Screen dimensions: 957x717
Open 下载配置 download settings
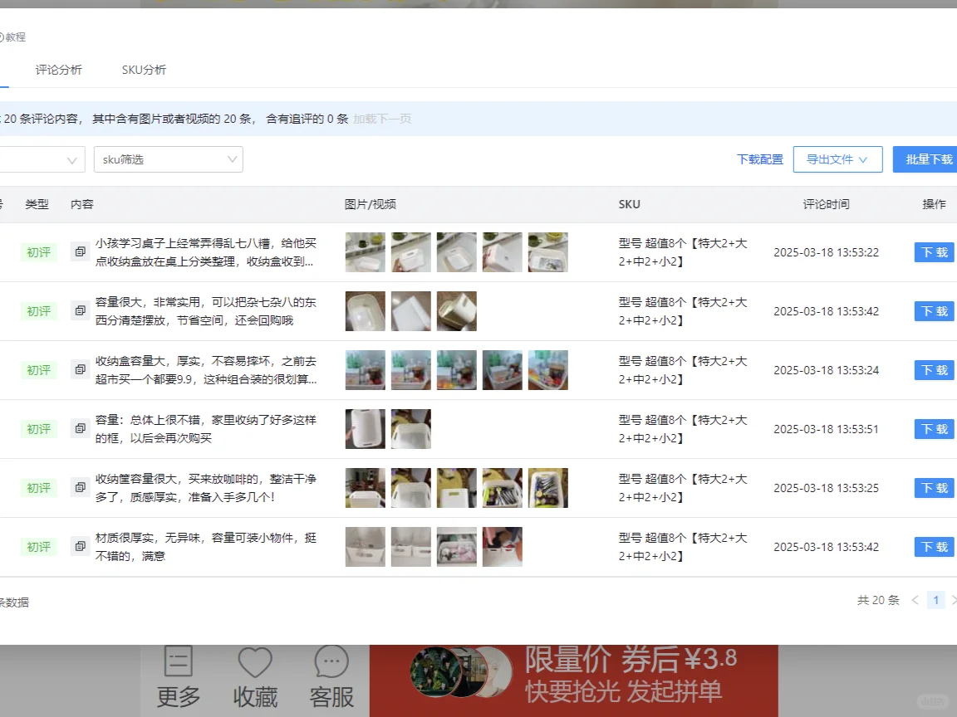tap(758, 159)
